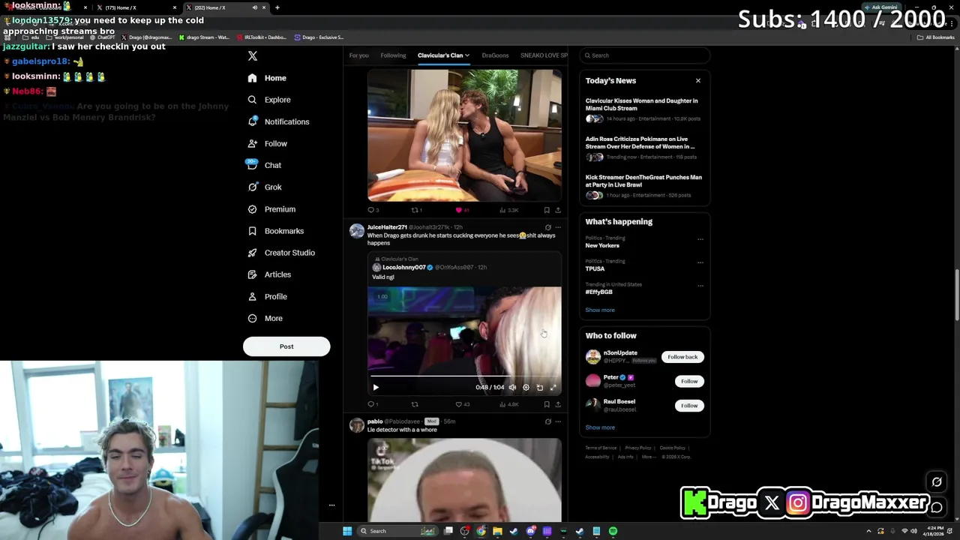Open more menu on JuiceHalter271's post
This screenshot has width=960, height=540.
tap(558, 227)
